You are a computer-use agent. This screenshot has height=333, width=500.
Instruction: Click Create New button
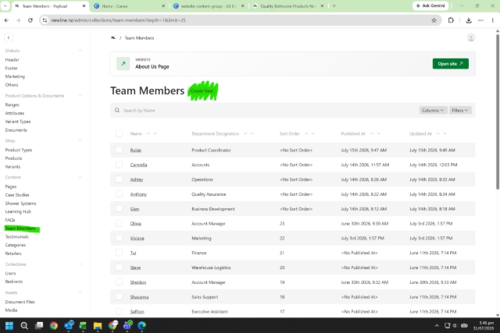pos(202,91)
